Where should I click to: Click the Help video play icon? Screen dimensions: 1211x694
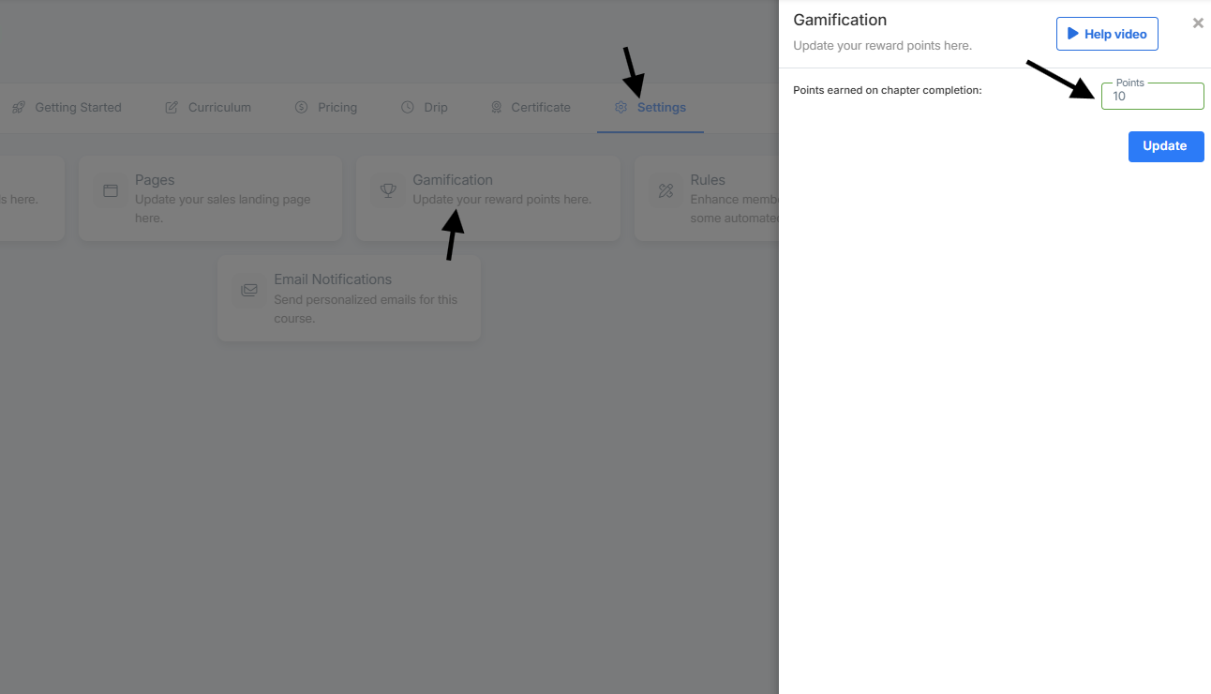click(1074, 33)
